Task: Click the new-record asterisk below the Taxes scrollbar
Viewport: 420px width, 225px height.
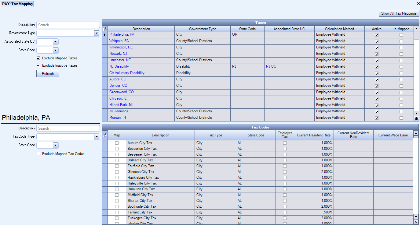Action: (x=416, y=118)
